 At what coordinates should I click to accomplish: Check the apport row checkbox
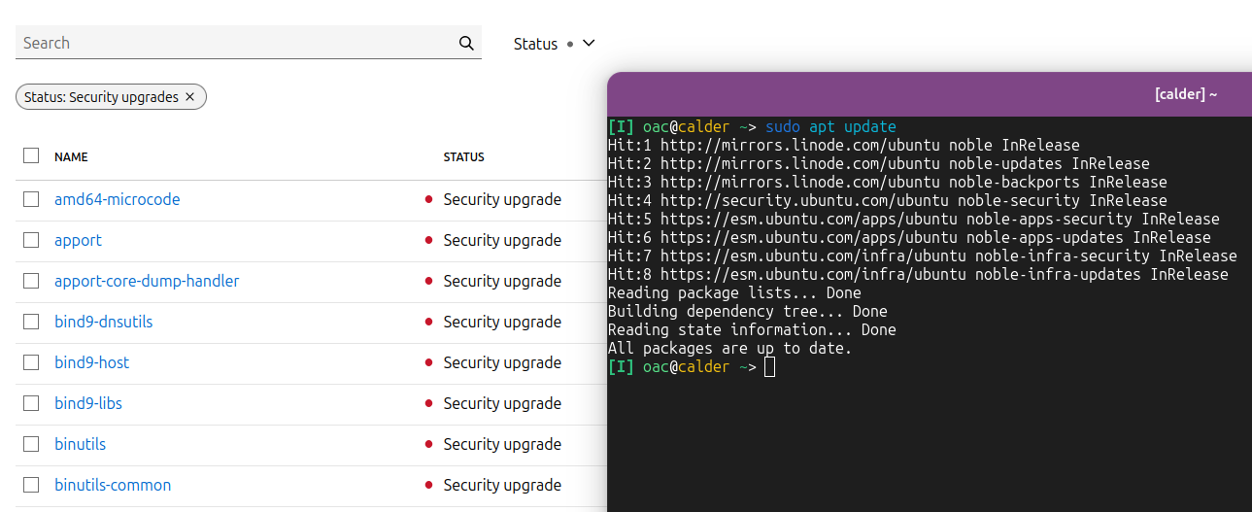point(31,240)
